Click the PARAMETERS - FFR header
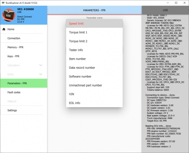 click(x=94, y=10)
